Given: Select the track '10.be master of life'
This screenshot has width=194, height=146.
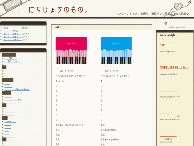Looking at the screenshot, I should click(69, 125).
